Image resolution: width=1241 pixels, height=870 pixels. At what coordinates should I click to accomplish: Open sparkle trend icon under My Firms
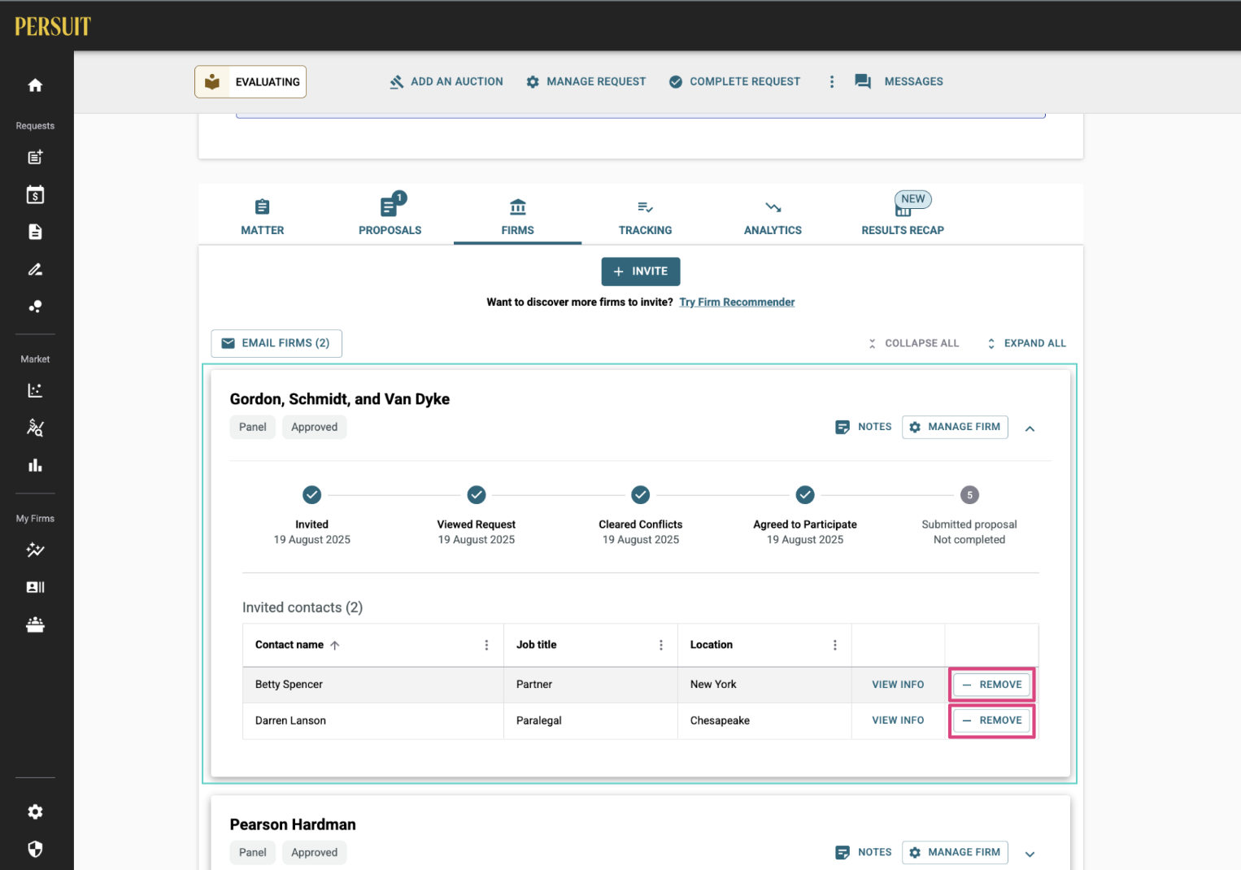tap(35, 550)
